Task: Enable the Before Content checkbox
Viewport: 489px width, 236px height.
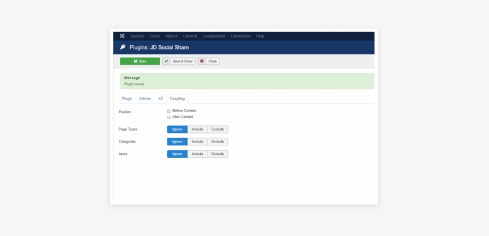Action: pos(169,111)
